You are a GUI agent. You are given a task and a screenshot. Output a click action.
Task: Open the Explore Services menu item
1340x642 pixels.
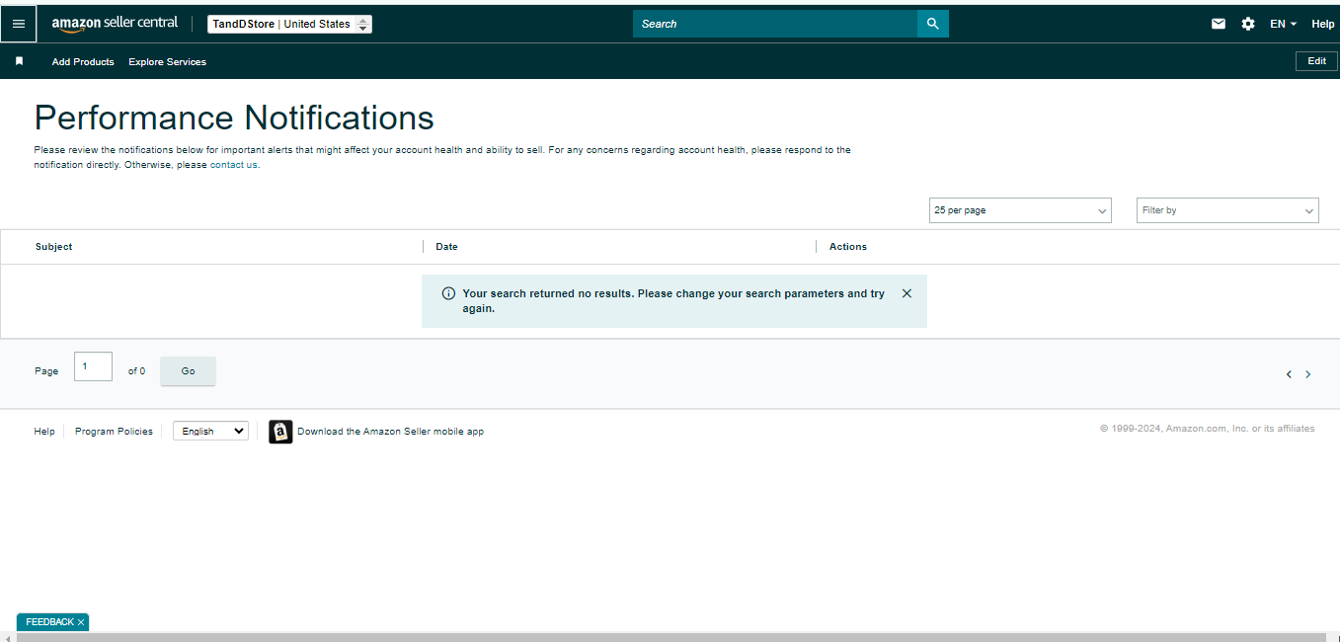pyautogui.click(x=167, y=61)
